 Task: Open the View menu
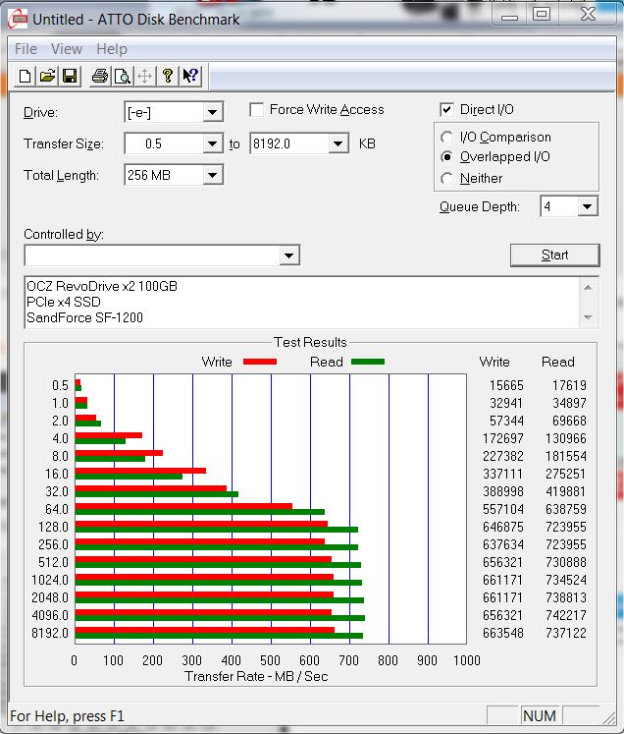(67, 49)
